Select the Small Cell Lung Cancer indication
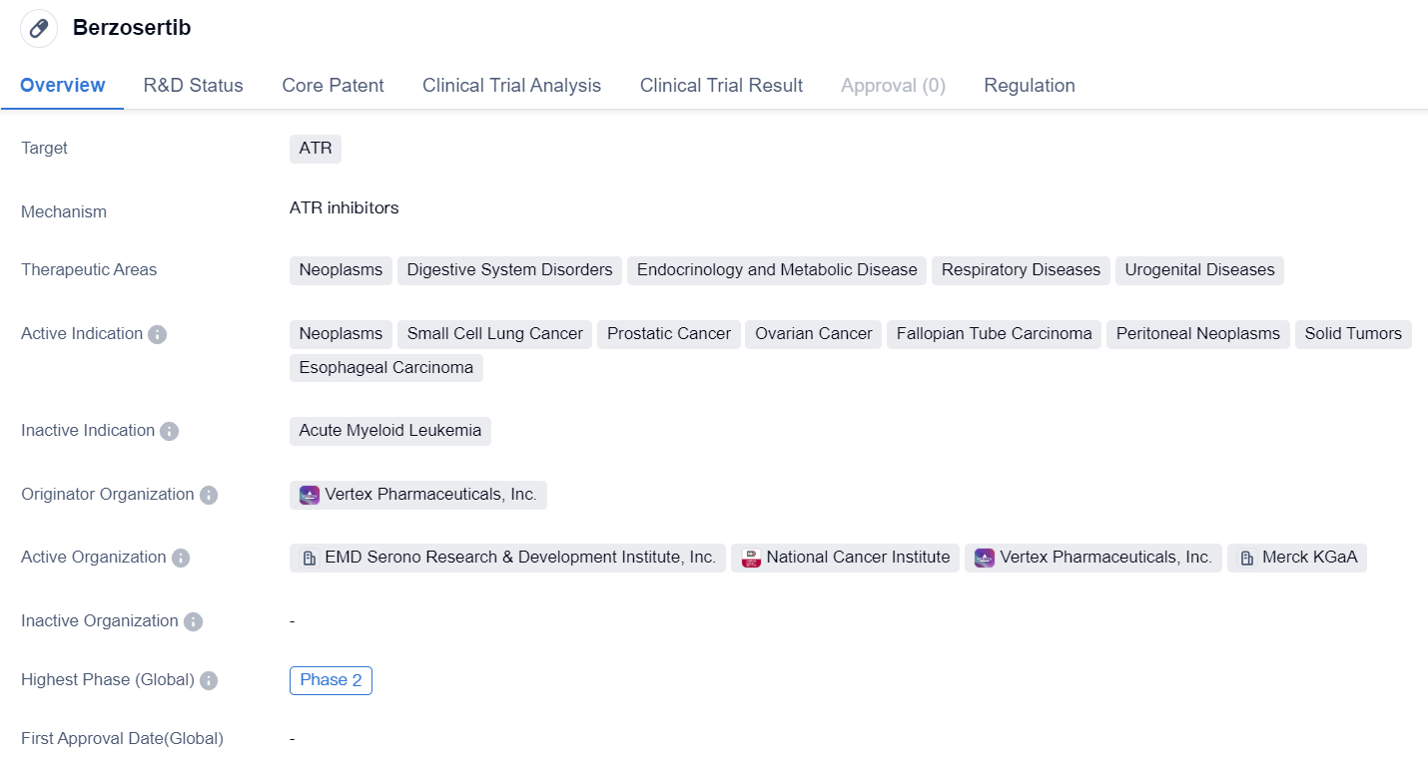The image size is (1428, 766). click(494, 334)
